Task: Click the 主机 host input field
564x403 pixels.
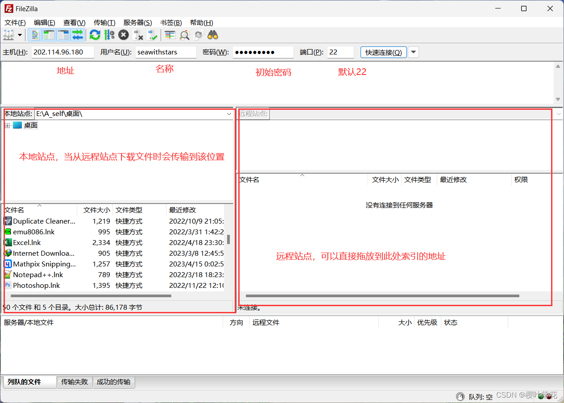Action: [x=63, y=52]
